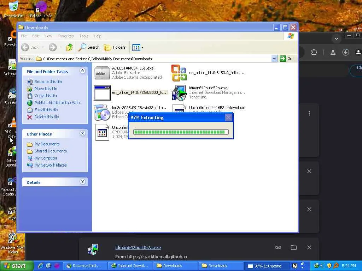
Task: Expand the Address bar dropdown arrow
Action: pos(274,59)
